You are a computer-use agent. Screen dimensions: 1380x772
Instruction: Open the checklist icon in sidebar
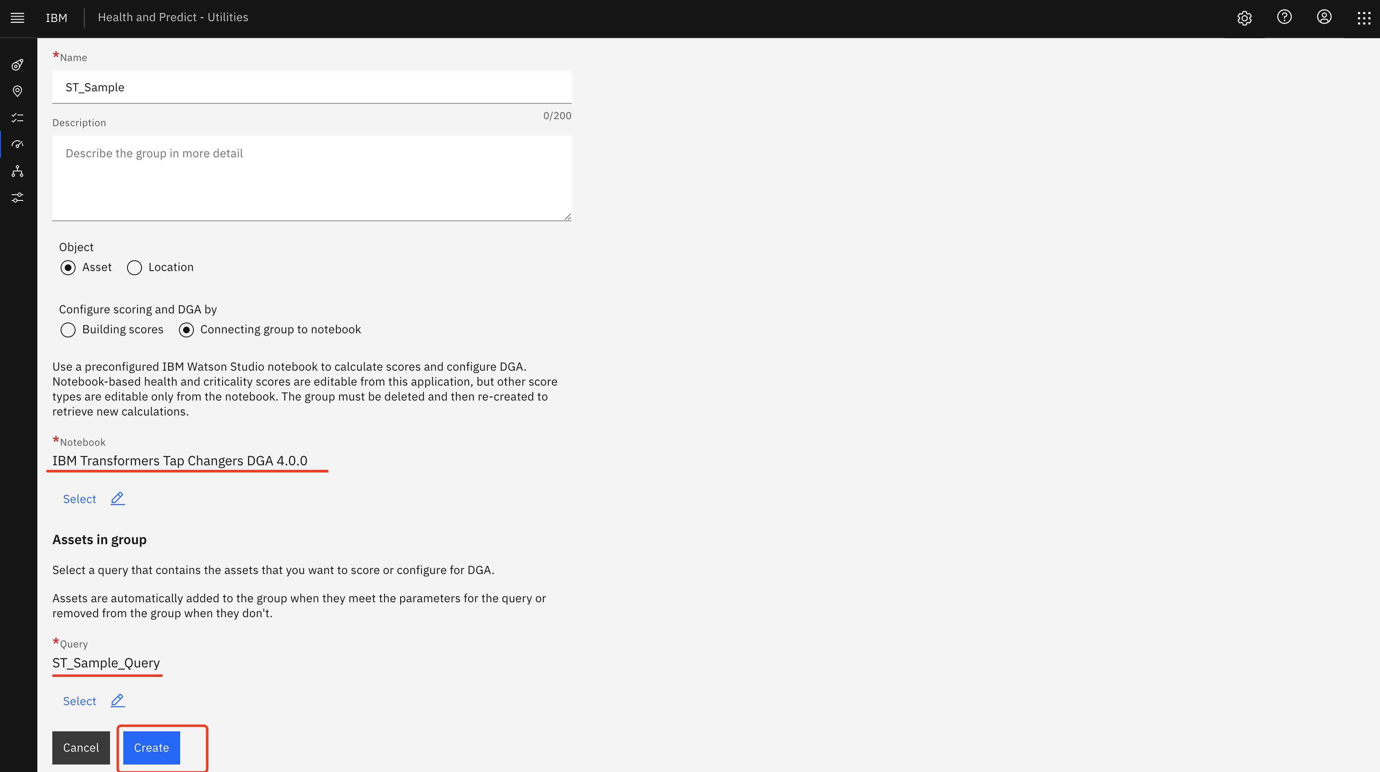click(18, 117)
